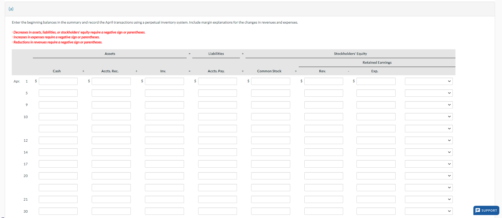This screenshot has height=218, width=502.
Task: Click the Accts. Pay. field for day 20
Action: pos(217,176)
